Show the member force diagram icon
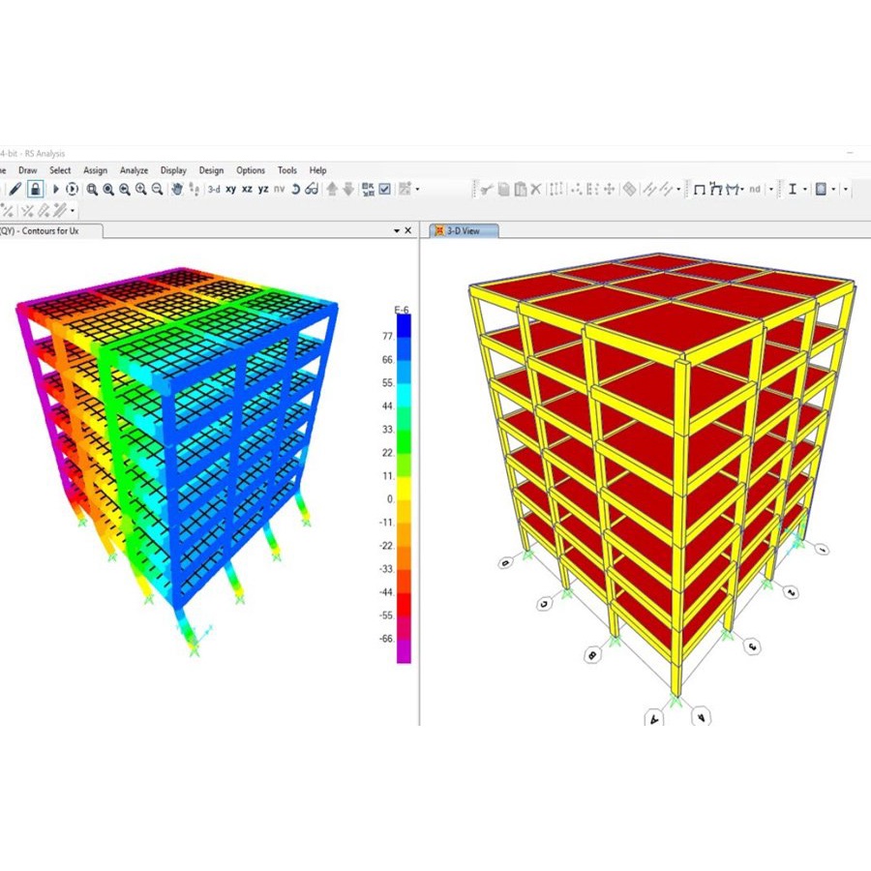The image size is (871, 871). pos(733,190)
